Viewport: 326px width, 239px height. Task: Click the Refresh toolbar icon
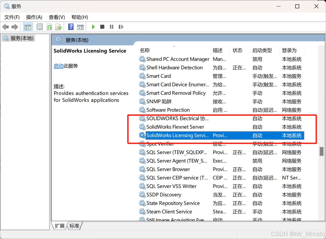(49, 27)
